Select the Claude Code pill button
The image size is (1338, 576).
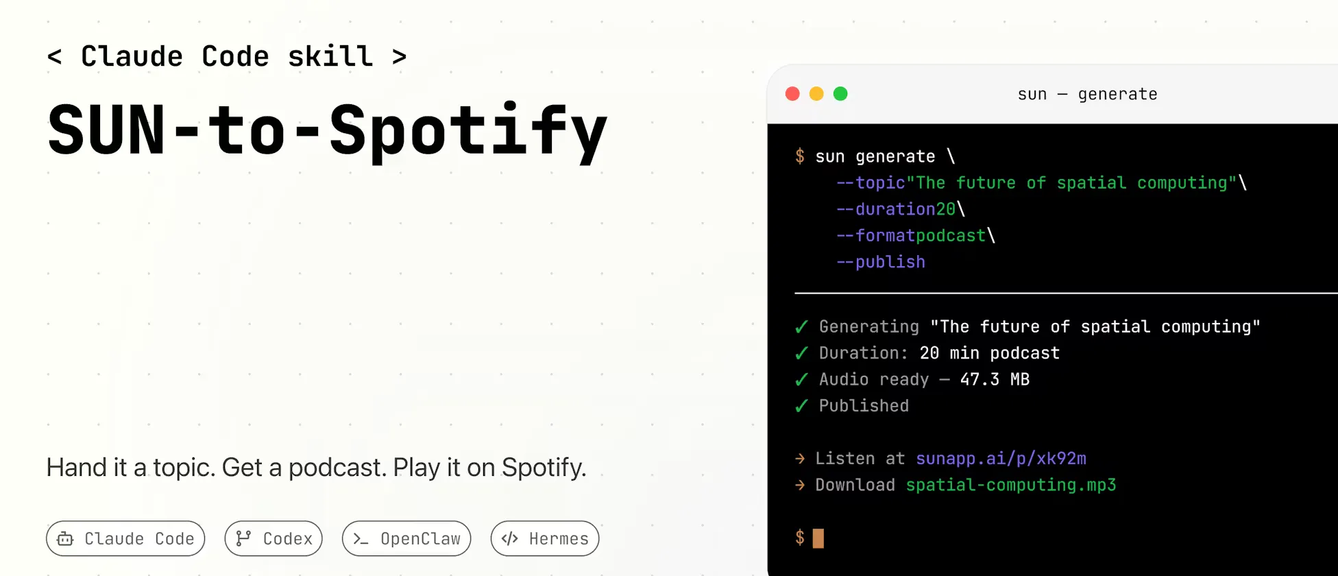(125, 538)
